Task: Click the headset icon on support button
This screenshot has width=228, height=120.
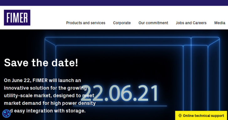Action: (180, 116)
